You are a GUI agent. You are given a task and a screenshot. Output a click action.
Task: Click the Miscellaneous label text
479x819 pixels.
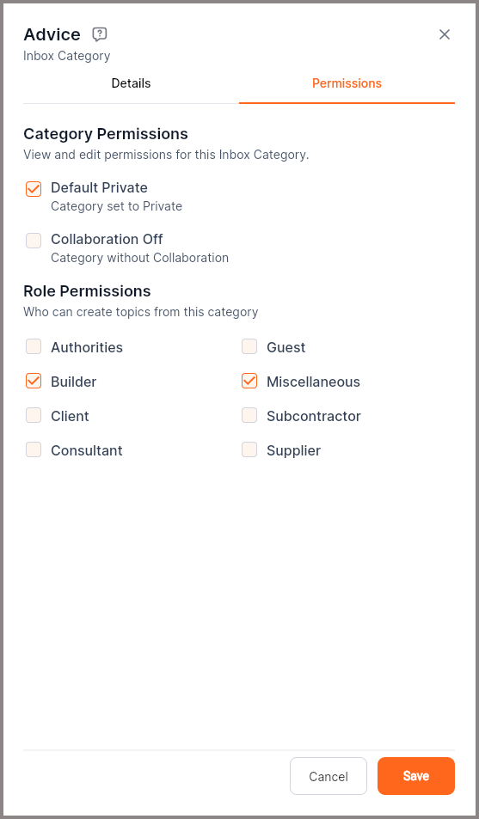(313, 382)
